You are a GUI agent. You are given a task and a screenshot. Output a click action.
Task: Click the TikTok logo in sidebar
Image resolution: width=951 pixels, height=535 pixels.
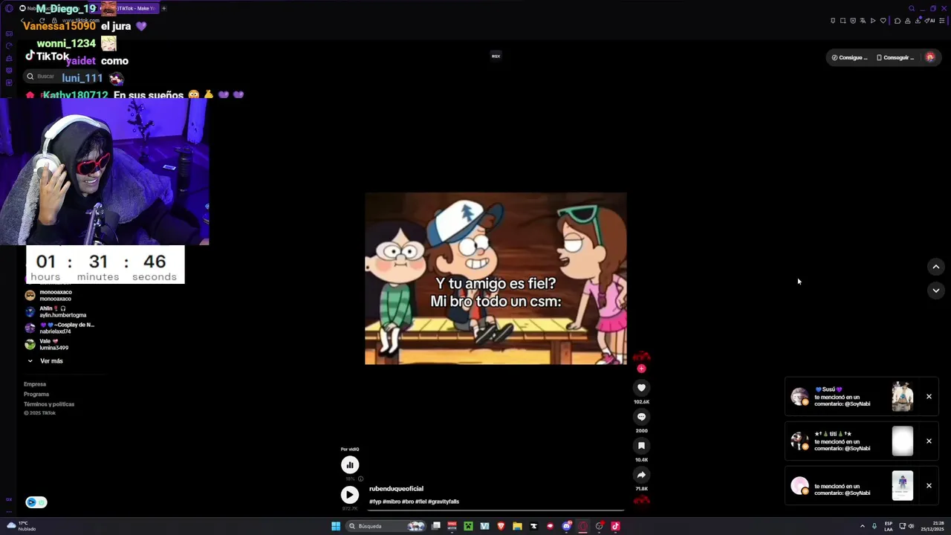point(47,56)
